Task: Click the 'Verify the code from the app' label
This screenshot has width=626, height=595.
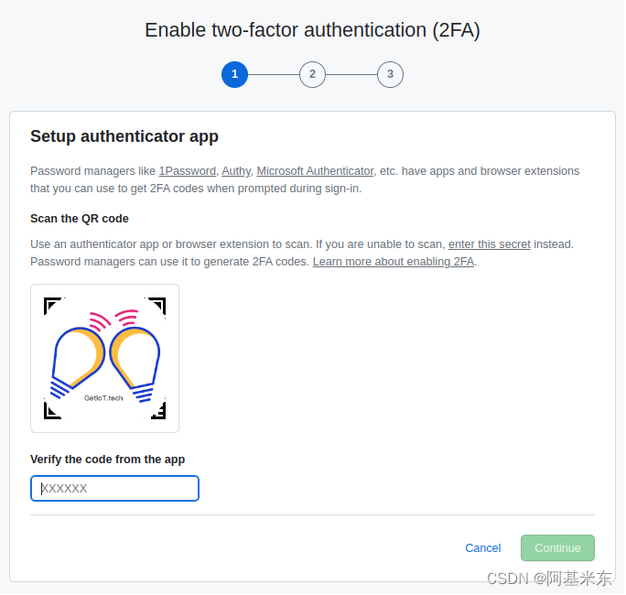Action: [x=108, y=460]
